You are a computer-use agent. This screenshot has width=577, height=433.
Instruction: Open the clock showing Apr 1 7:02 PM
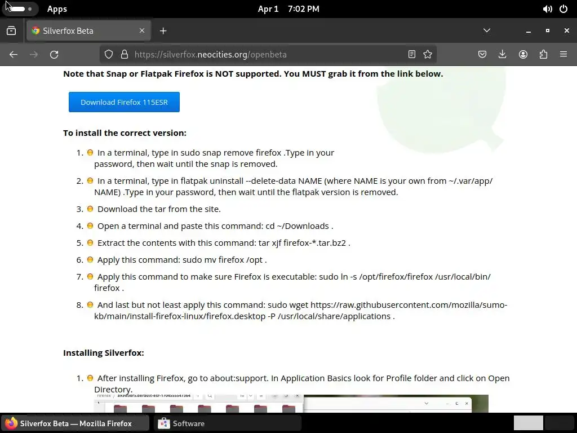pyautogui.click(x=288, y=9)
